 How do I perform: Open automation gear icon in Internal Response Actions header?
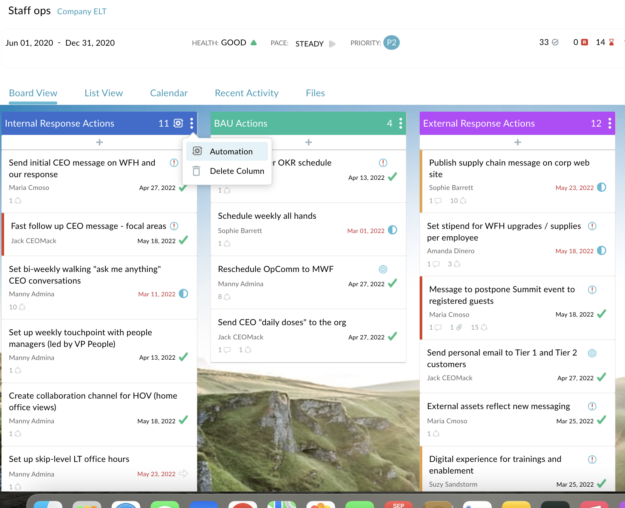coord(178,123)
